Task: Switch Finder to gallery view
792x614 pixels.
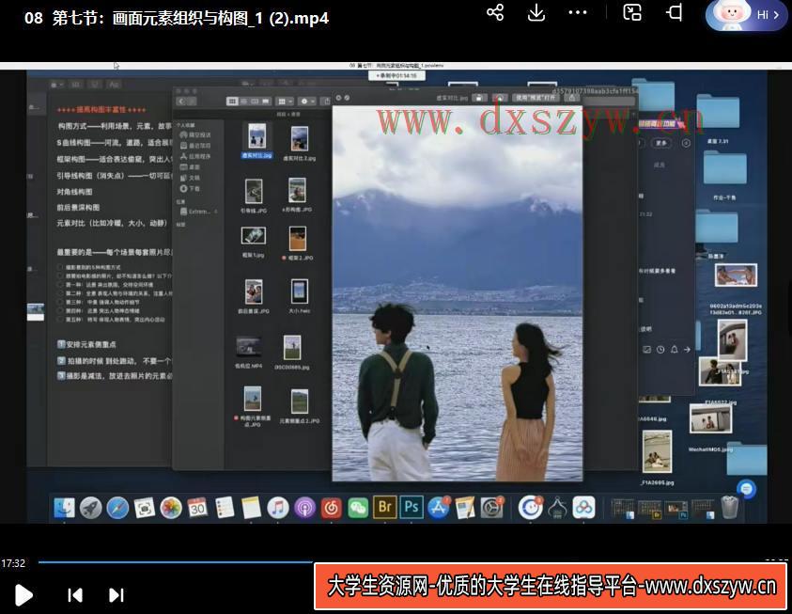Action: [x=266, y=101]
